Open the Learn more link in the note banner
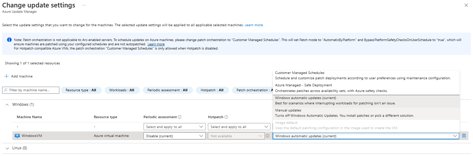This screenshot has width=473, height=156. [156, 44]
